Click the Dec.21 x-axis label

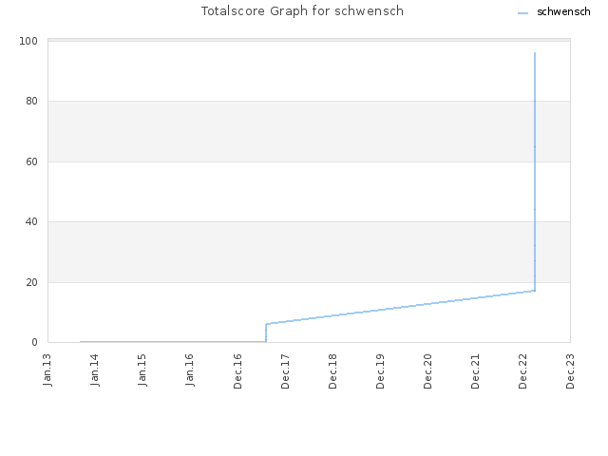475,371
